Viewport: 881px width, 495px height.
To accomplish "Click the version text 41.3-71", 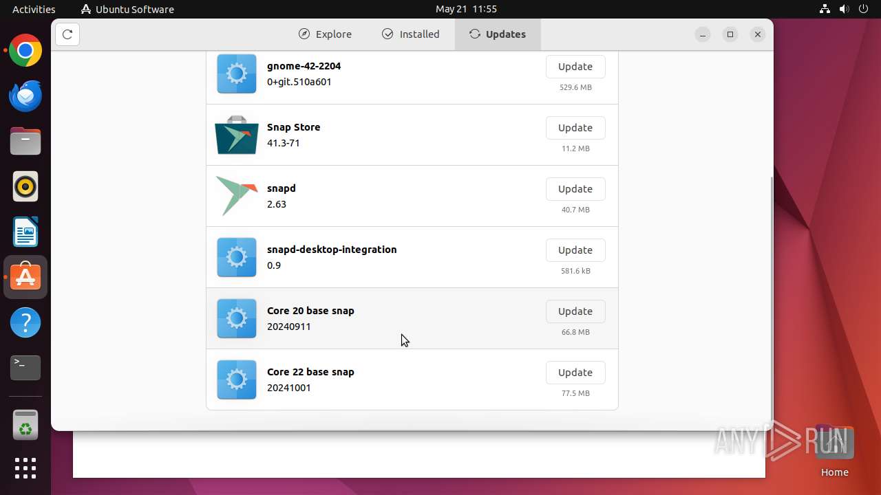I will [284, 143].
